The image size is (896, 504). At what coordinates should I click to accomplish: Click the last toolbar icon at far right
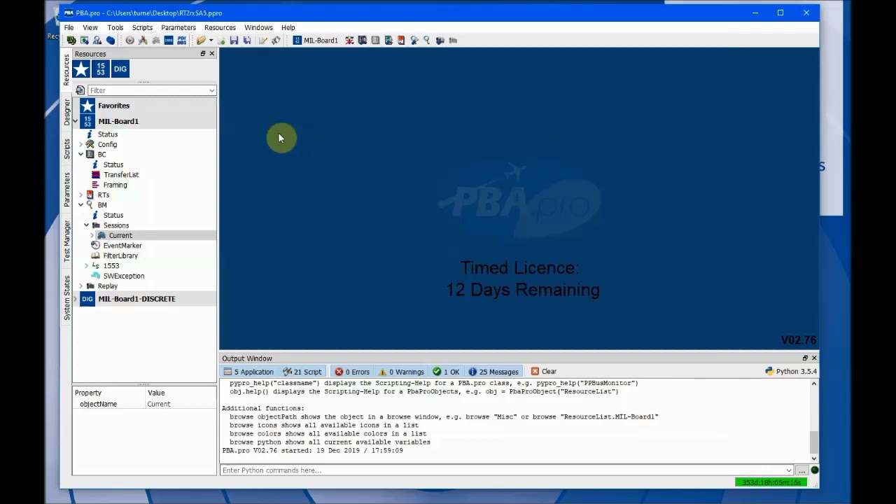tap(453, 41)
